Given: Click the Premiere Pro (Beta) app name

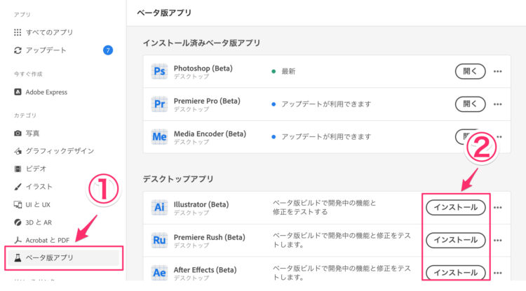Looking at the screenshot, I should (207, 101).
